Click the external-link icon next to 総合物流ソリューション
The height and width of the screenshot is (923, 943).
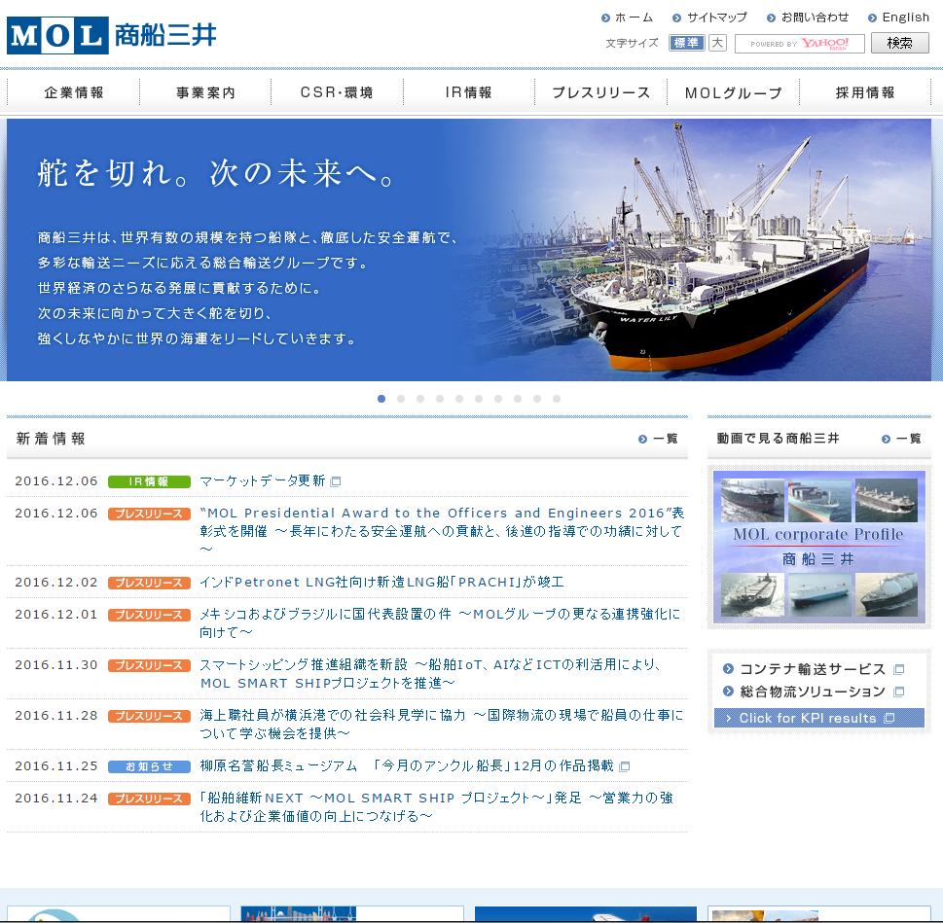click(x=898, y=692)
